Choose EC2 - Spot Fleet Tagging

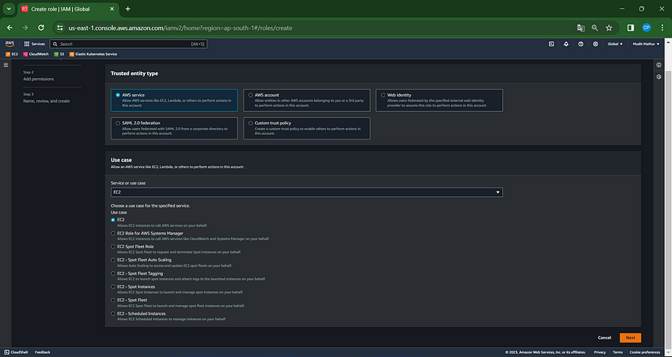coord(113,273)
